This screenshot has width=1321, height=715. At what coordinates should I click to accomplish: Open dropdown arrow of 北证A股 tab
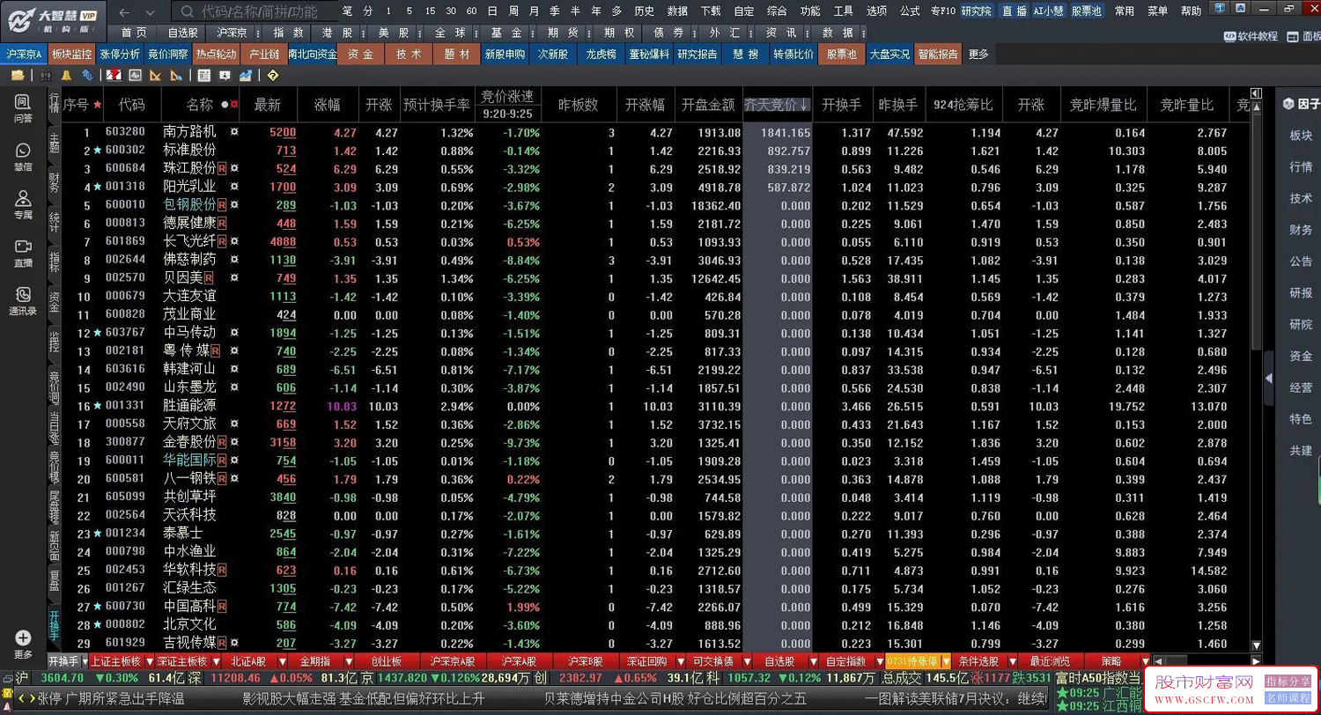pyautogui.click(x=282, y=661)
